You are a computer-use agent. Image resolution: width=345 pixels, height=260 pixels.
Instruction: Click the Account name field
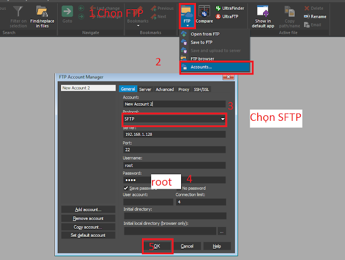click(x=174, y=104)
